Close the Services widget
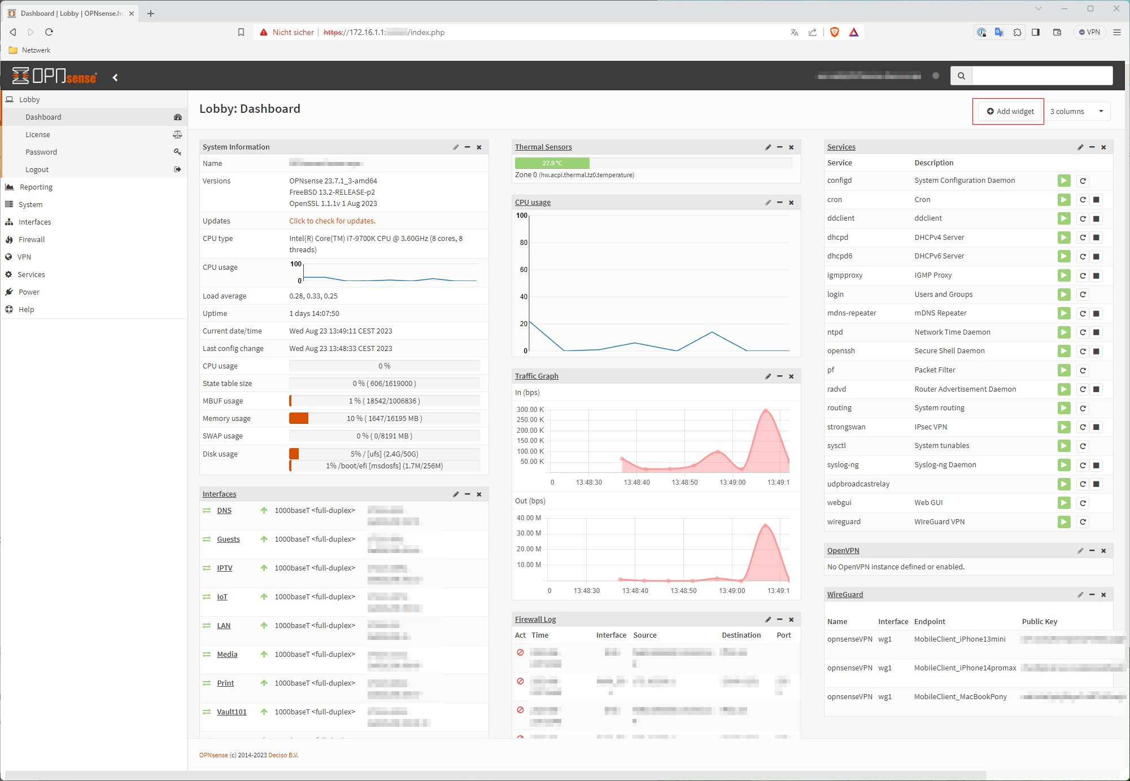Image resolution: width=1130 pixels, height=781 pixels. 1103,147
